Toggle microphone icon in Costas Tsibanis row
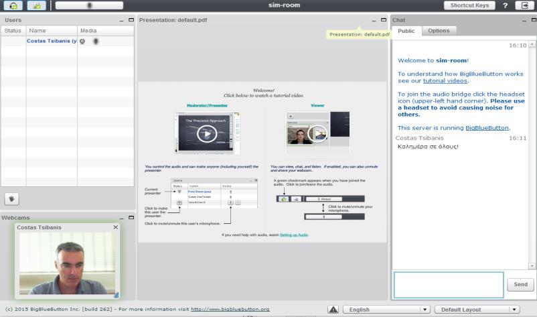 click(x=96, y=41)
